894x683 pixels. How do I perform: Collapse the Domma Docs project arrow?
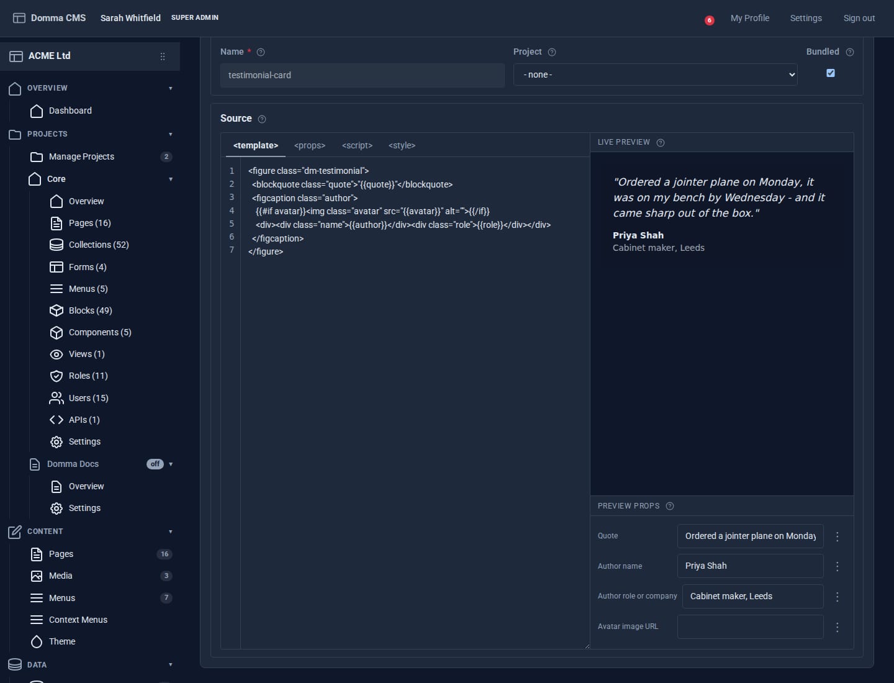[x=171, y=464]
